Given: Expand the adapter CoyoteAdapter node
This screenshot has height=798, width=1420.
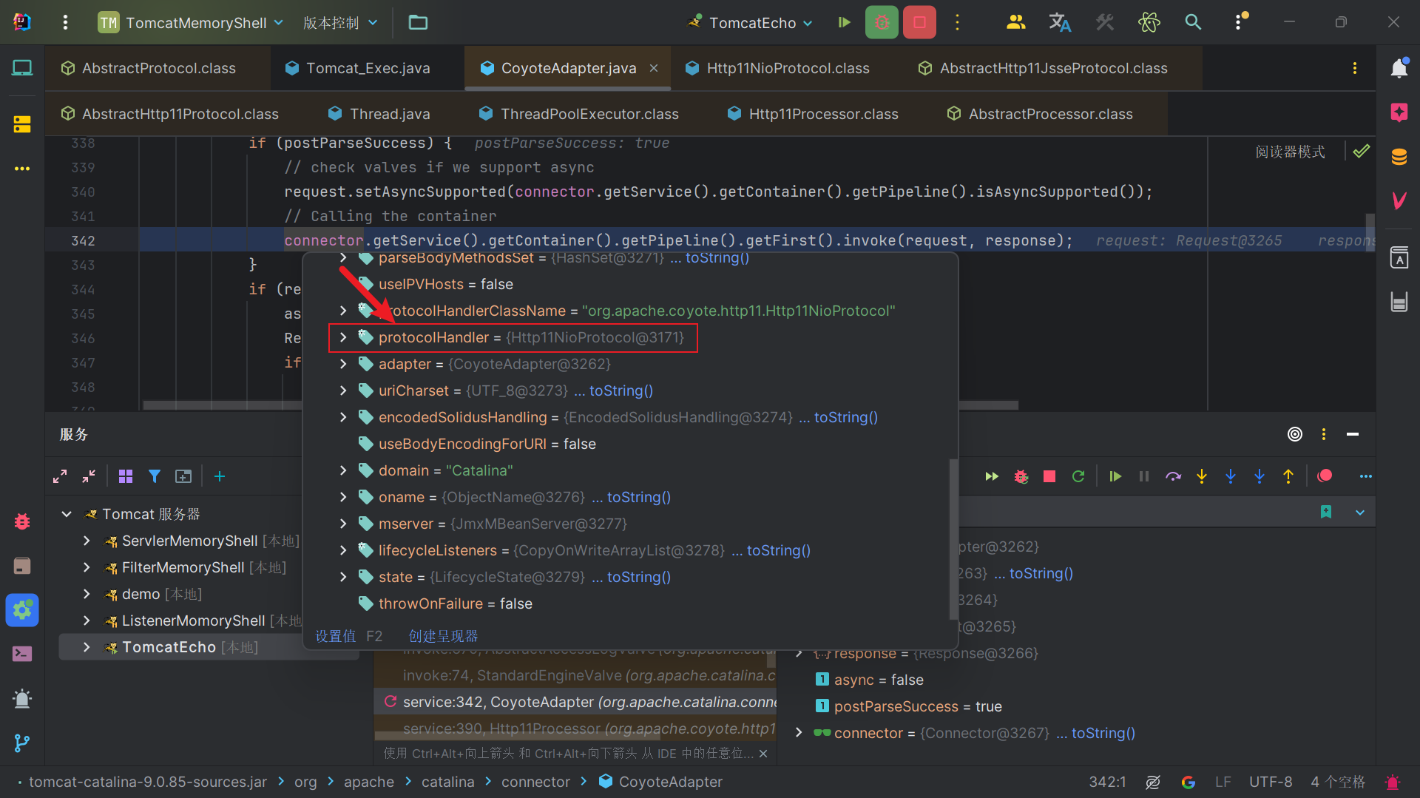Looking at the screenshot, I should (x=343, y=364).
